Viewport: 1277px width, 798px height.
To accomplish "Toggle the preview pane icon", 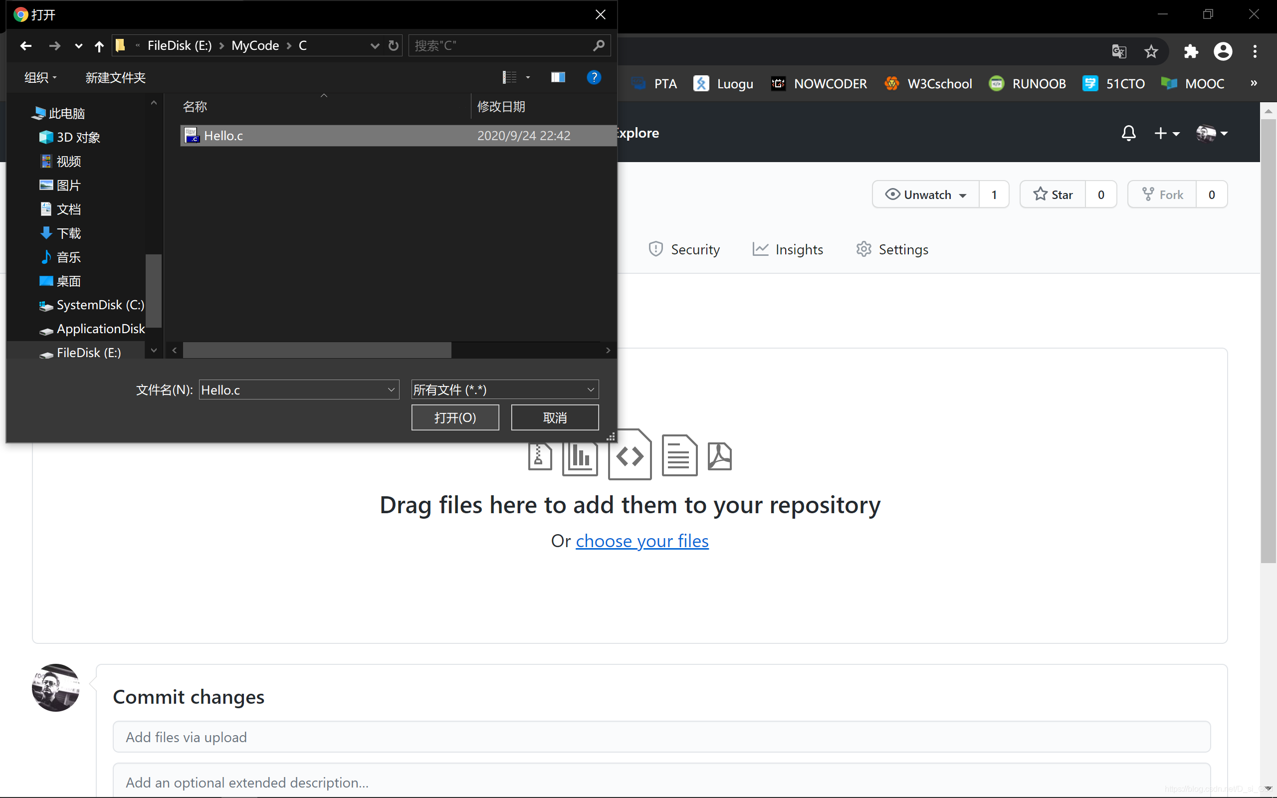I will pyautogui.click(x=558, y=78).
